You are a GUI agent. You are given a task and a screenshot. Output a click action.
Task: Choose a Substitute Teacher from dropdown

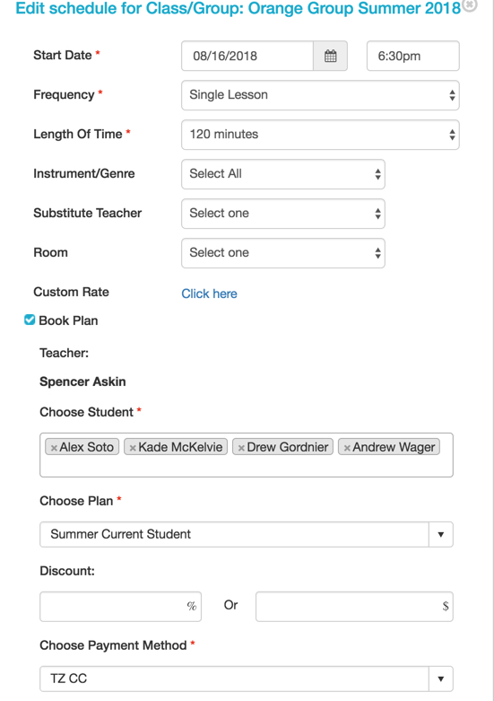(x=283, y=214)
